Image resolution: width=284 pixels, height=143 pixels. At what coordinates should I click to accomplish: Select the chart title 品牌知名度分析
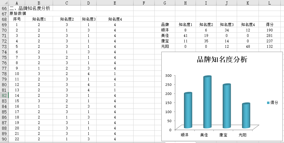[222, 60]
